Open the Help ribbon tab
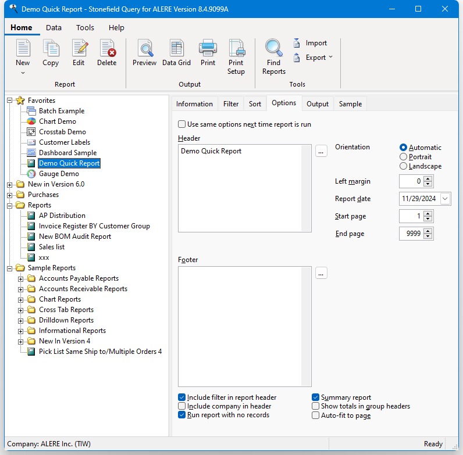This screenshot has height=455, width=463. 116,28
